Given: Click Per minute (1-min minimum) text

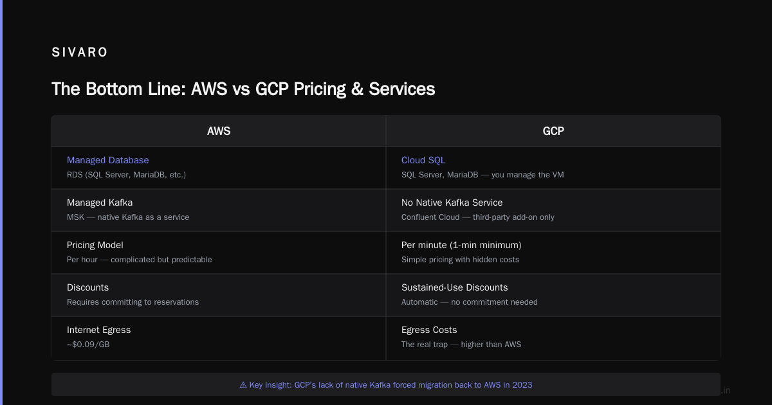Looking at the screenshot, I should click(x=461, y=245).
